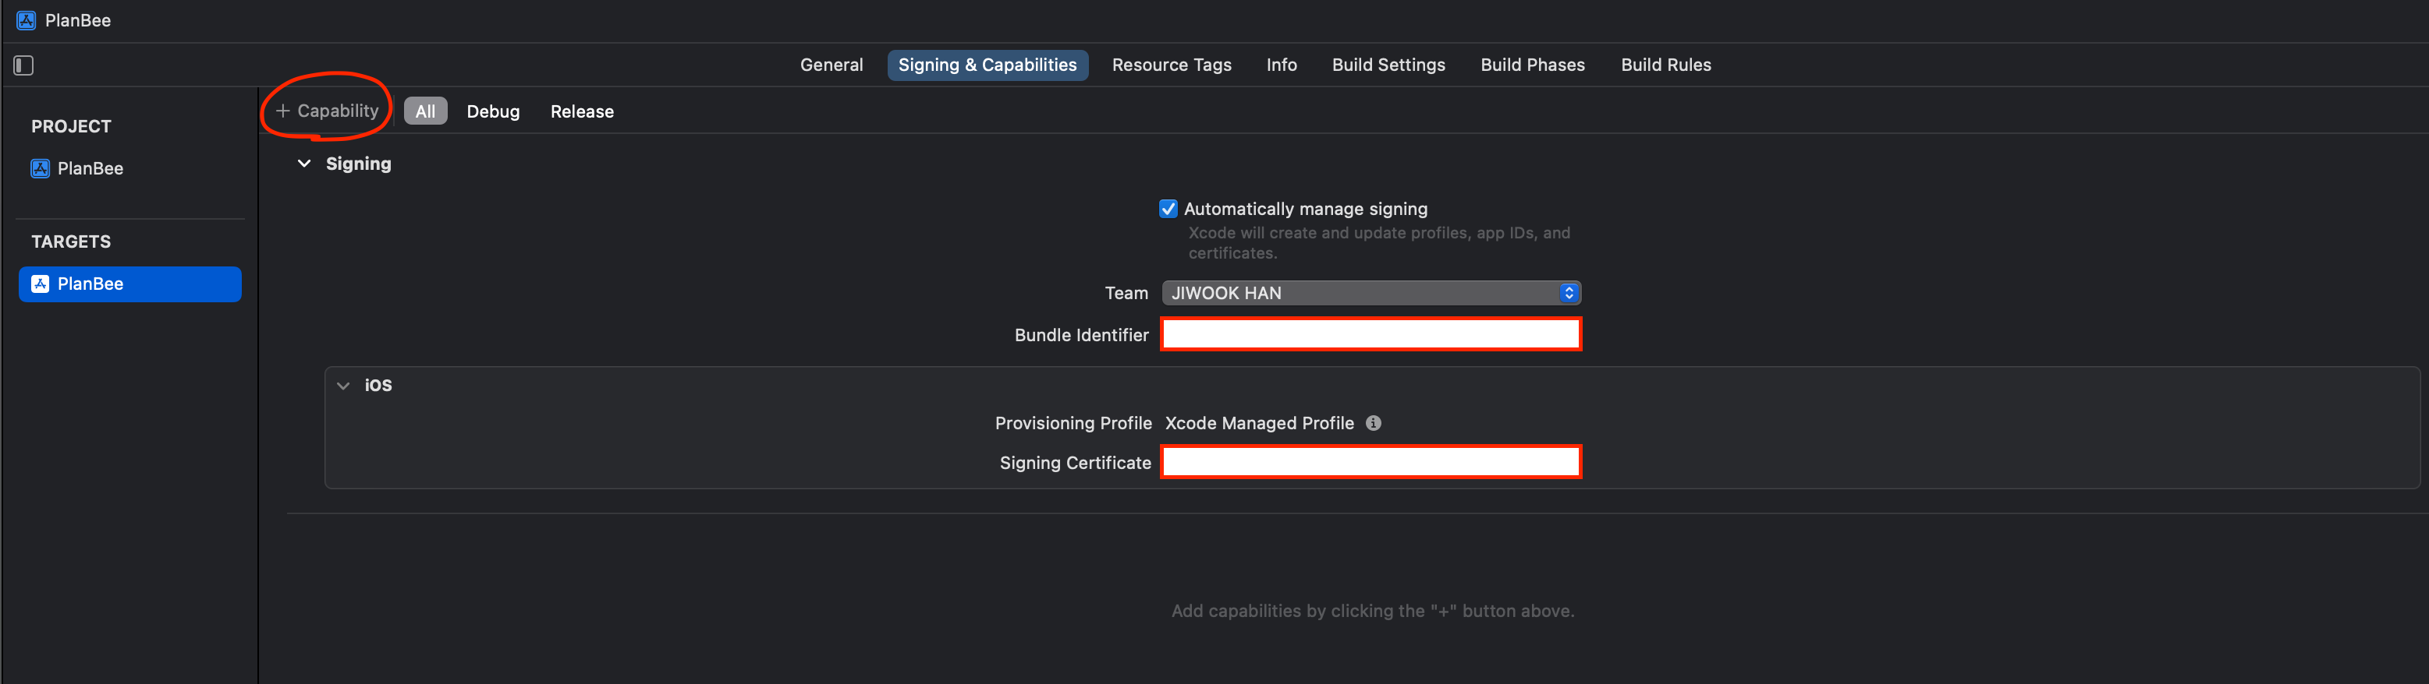Select the All configuration filter

(x=425, y=111)
